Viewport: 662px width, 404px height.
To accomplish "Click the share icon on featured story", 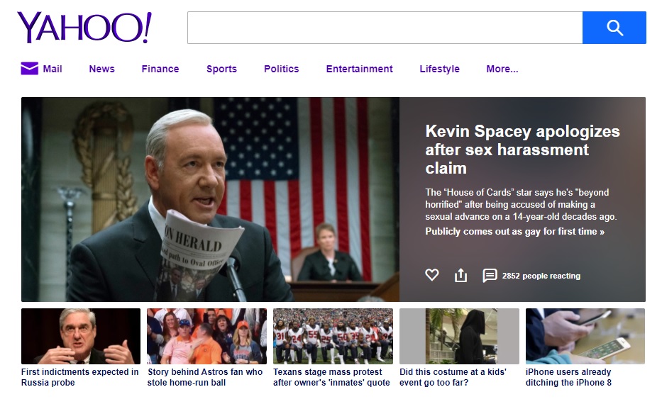I will coord(460,275).
